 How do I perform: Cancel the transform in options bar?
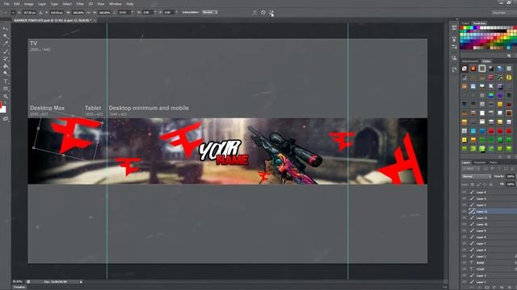coord(263,13)
